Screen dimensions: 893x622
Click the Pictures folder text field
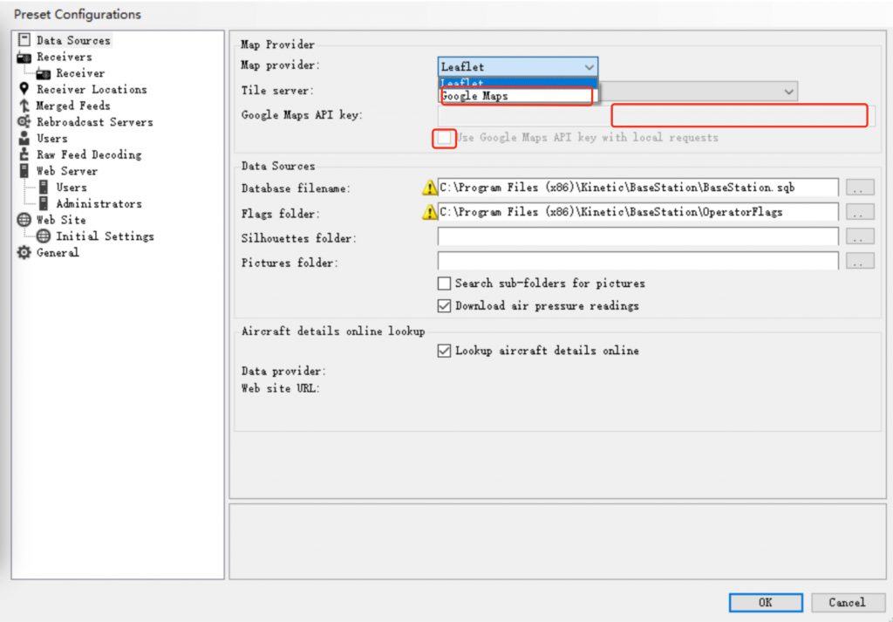[637, 261]
